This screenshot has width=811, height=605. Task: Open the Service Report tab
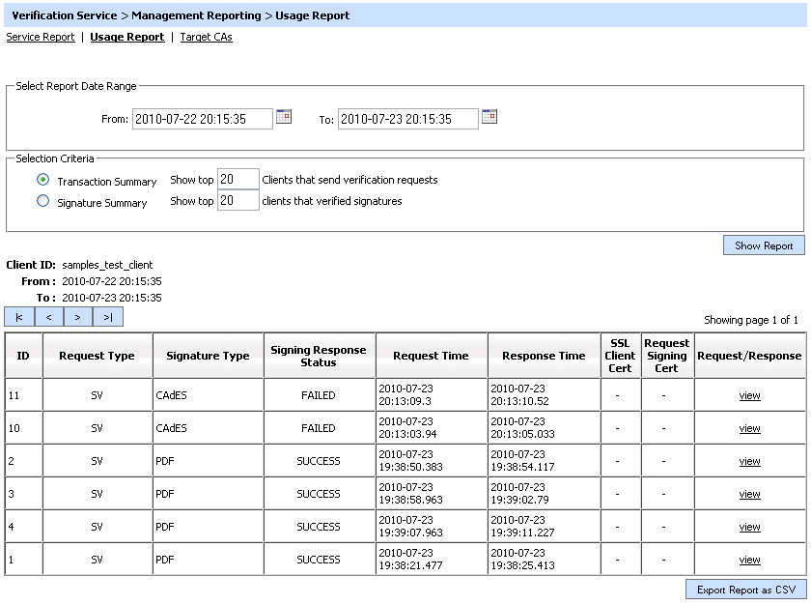(x=41, y=37)
